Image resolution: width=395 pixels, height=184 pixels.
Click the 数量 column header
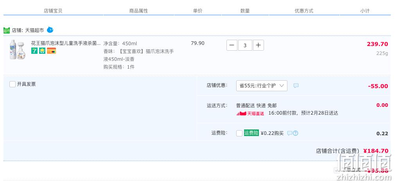point(245,11)
